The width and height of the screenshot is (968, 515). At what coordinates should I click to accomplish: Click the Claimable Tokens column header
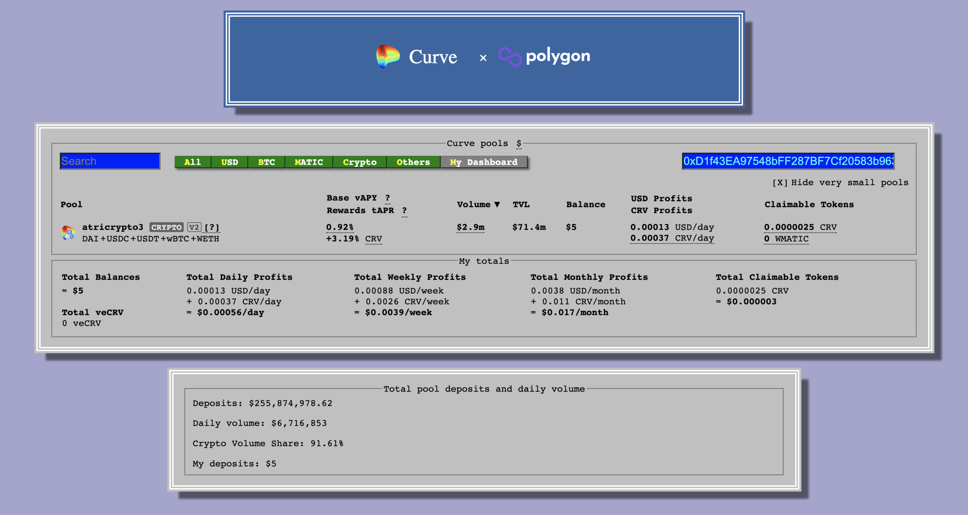[x=809, y=205]
